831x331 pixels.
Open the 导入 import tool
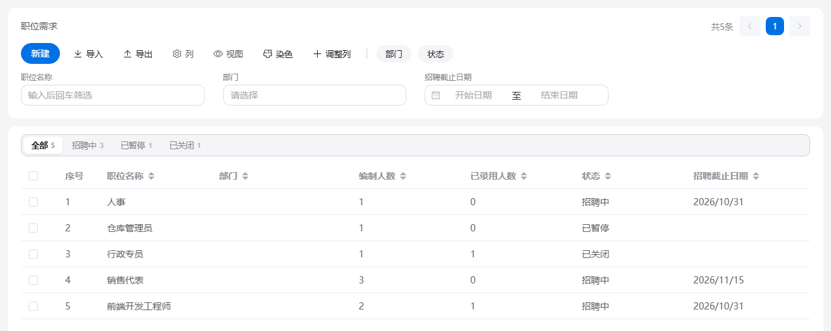pyautogui.click(x=88, y=54)
